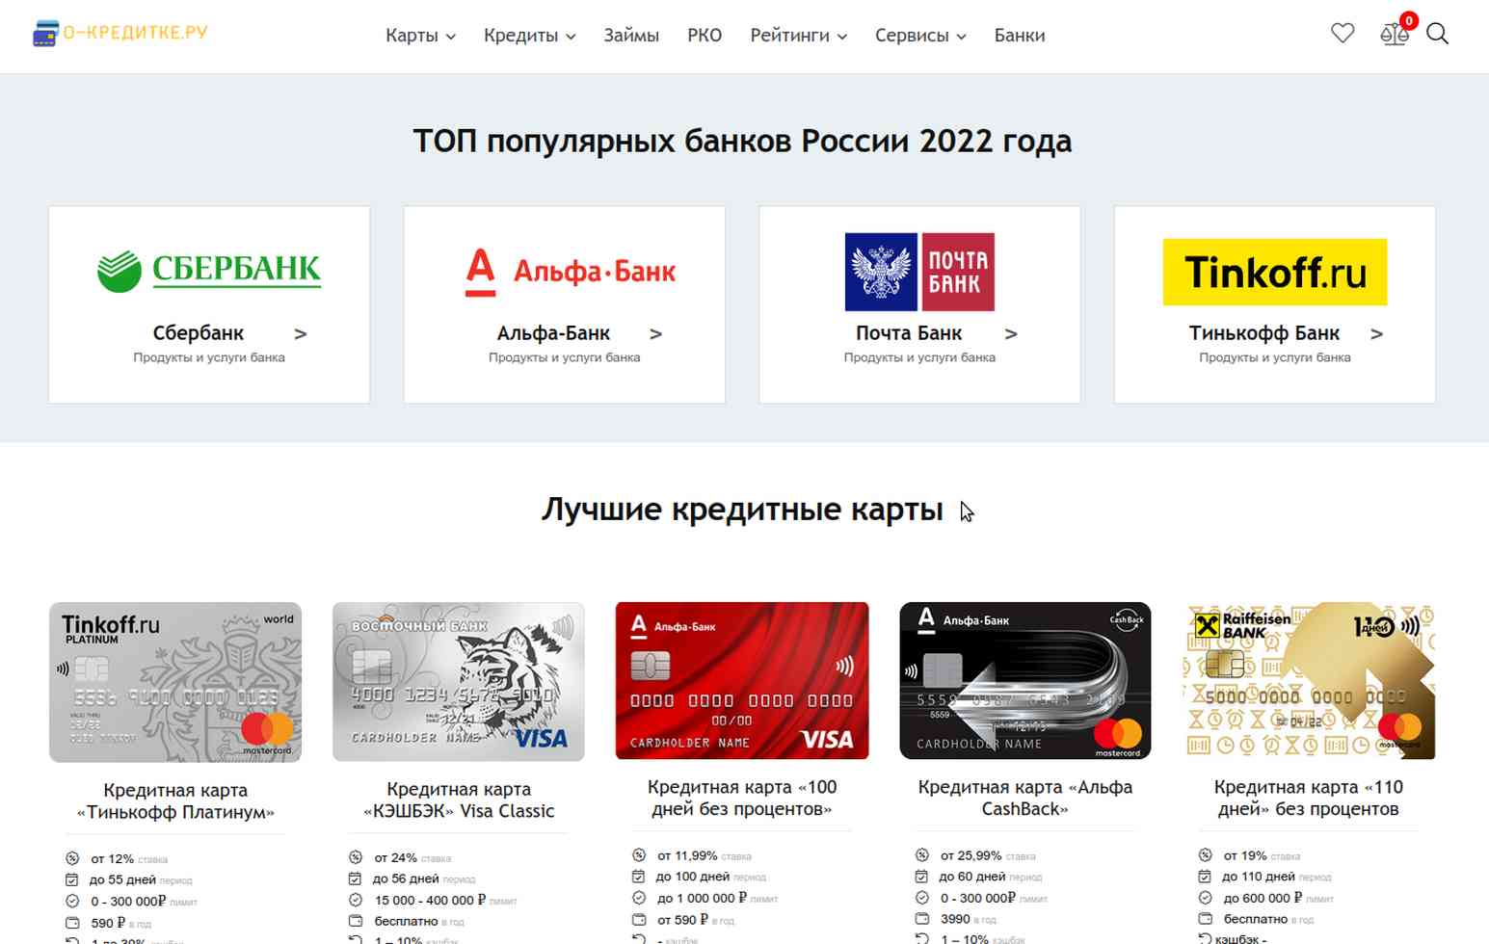Viewport: 1489px width, 944px height.
Task: Open the Рейтинги dropdown menu
Action: click(x=798, y=36)
